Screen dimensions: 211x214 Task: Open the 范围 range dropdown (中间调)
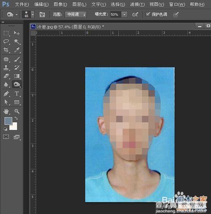(76, 14)
